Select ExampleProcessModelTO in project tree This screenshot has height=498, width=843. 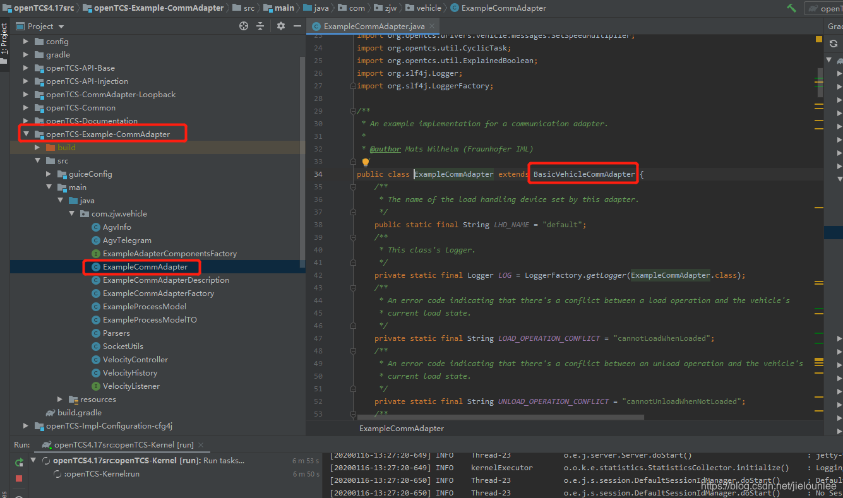click(150, 320)
